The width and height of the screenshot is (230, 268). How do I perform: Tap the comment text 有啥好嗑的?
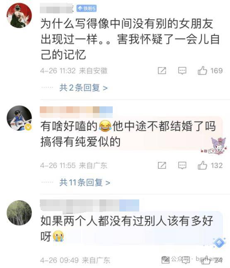(69, 126)
